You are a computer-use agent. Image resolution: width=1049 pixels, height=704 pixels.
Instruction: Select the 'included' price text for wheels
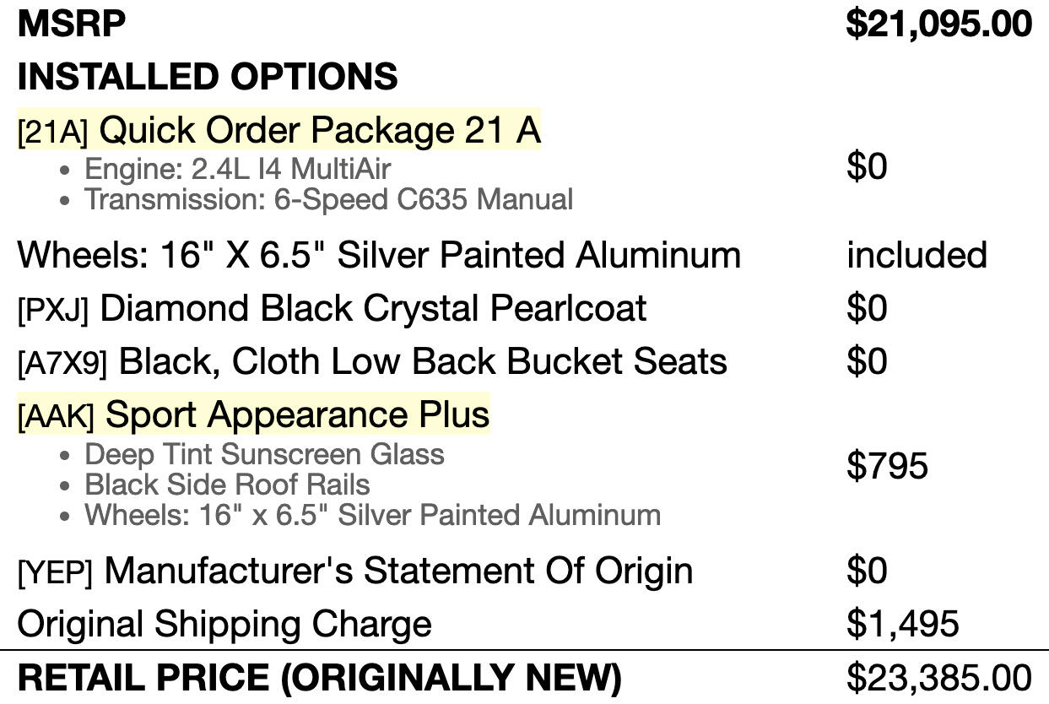coord(917,255)
